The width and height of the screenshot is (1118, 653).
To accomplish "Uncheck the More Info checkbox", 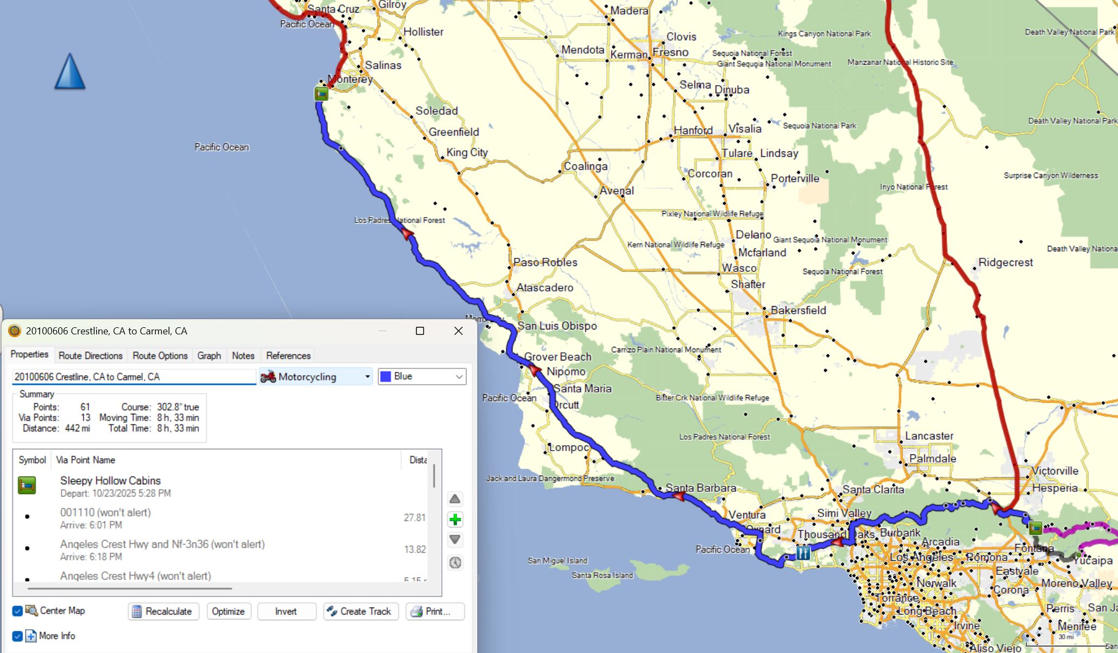I will pyautogui.click(x=17, y=636).
